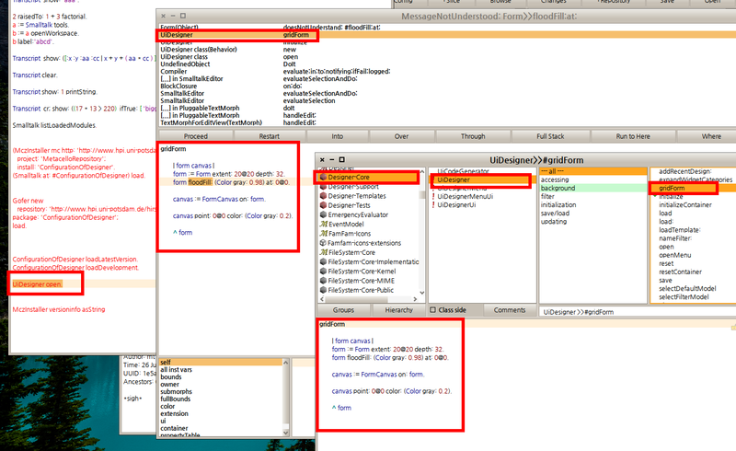Open the Comments view
The height and width of the screenshot is (451, 736).
509,311
